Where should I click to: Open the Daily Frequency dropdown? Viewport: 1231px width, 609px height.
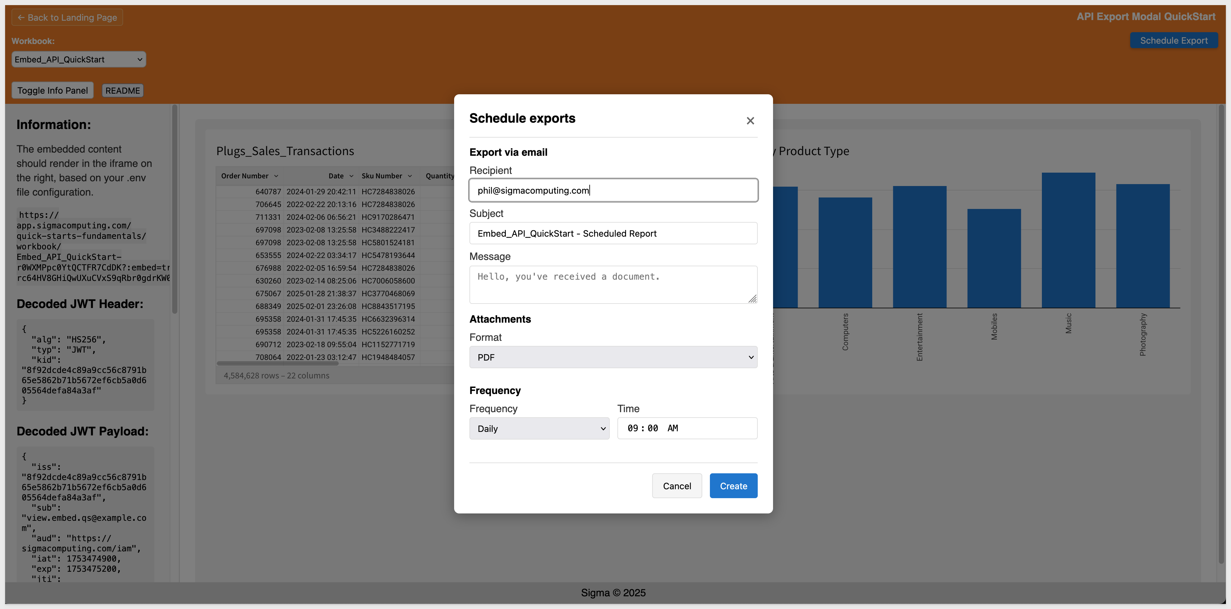pyautogui.click(x=539, y=429)
